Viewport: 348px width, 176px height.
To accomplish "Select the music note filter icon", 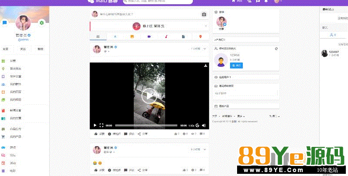I will 166,37.
